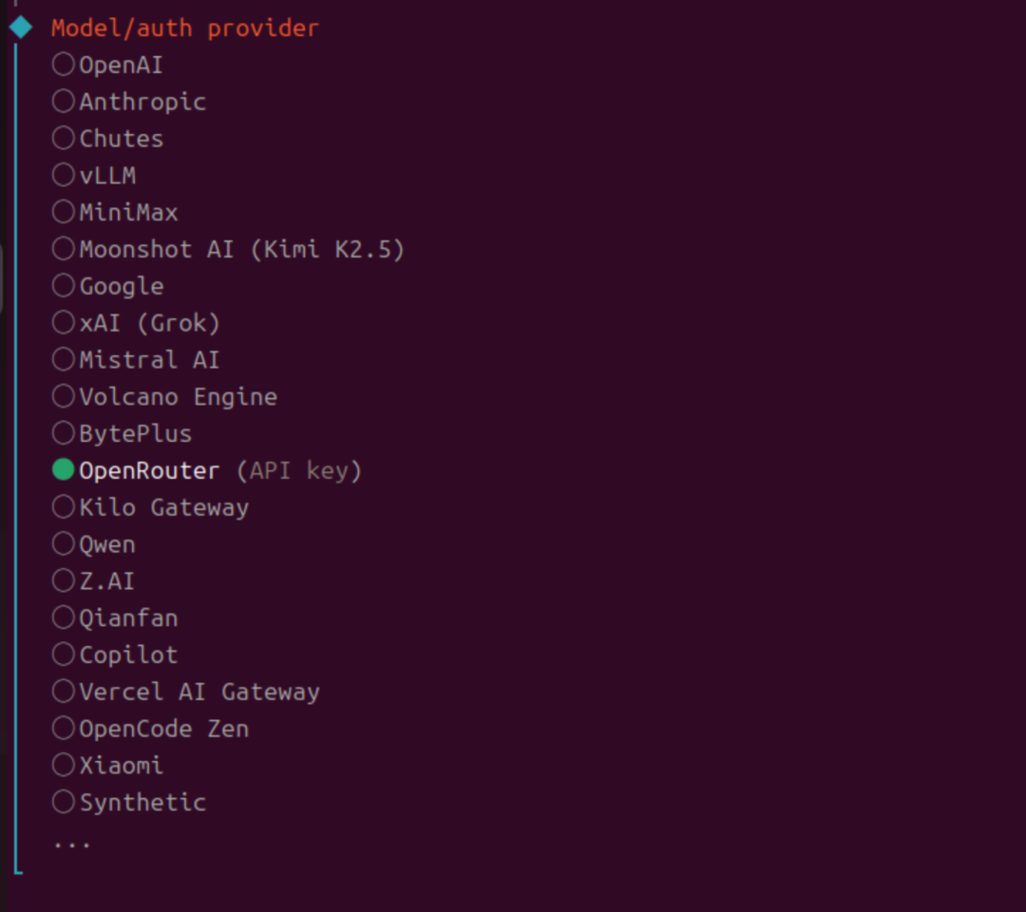Choose Kilo Gateway provider
Screen dimensions: 1026x912
tap(64, 507)
